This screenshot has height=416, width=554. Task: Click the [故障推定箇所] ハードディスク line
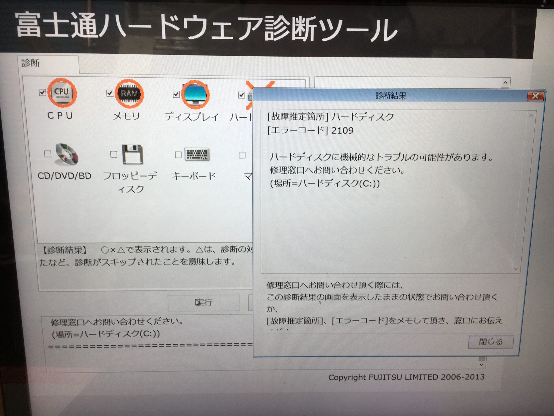330,117
